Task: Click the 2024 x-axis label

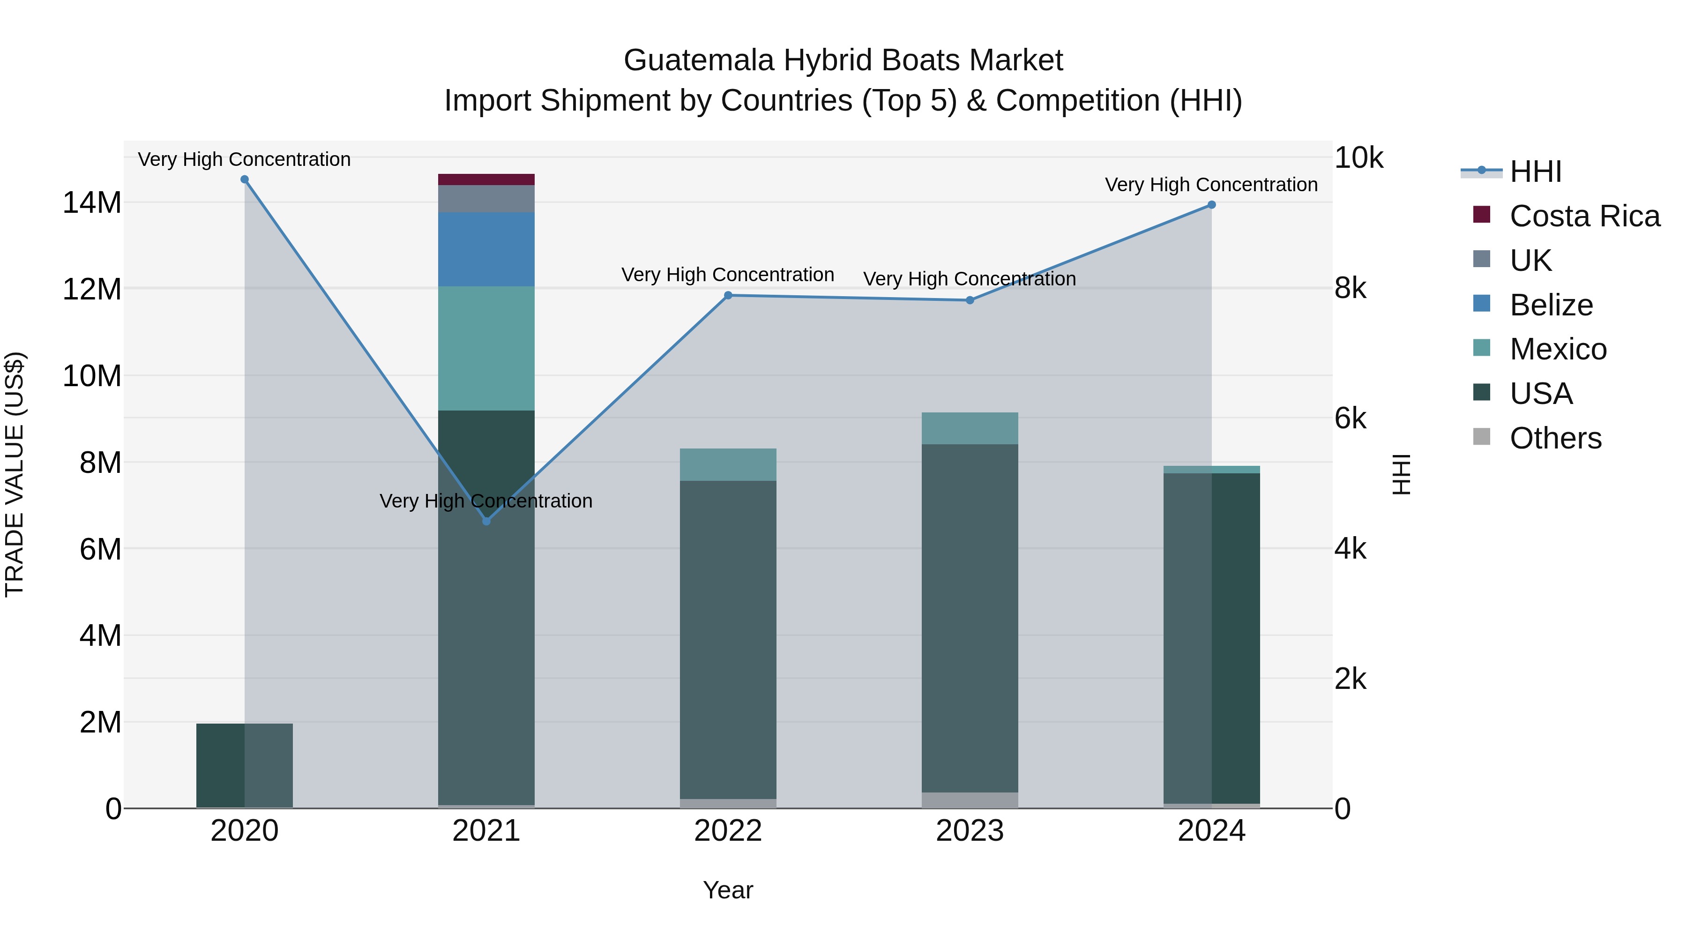Action: coord(1211,831)
